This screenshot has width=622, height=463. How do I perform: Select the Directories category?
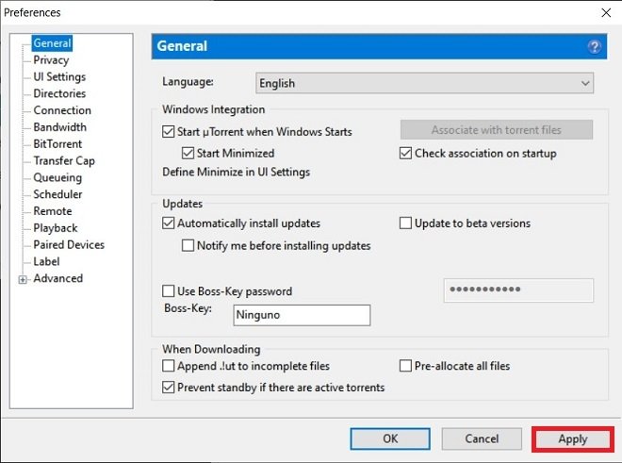pos(59,93)
